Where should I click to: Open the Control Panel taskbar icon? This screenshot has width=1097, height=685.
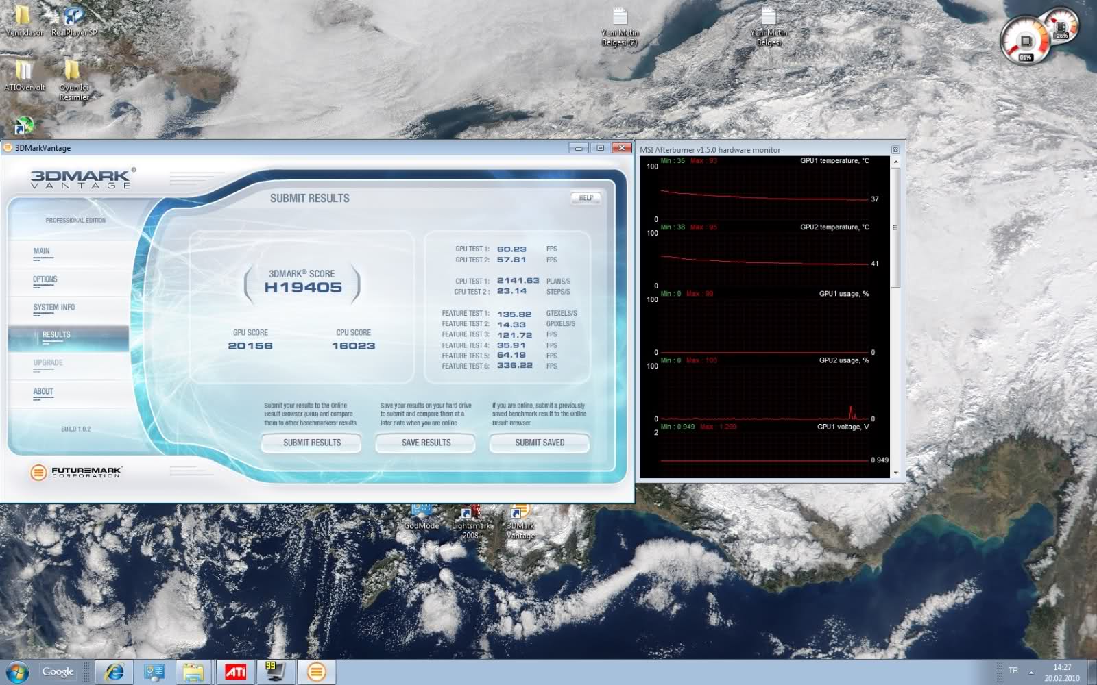click(154, 672)
